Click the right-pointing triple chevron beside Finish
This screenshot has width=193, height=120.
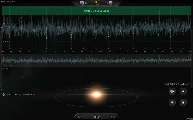pos(80,117)
